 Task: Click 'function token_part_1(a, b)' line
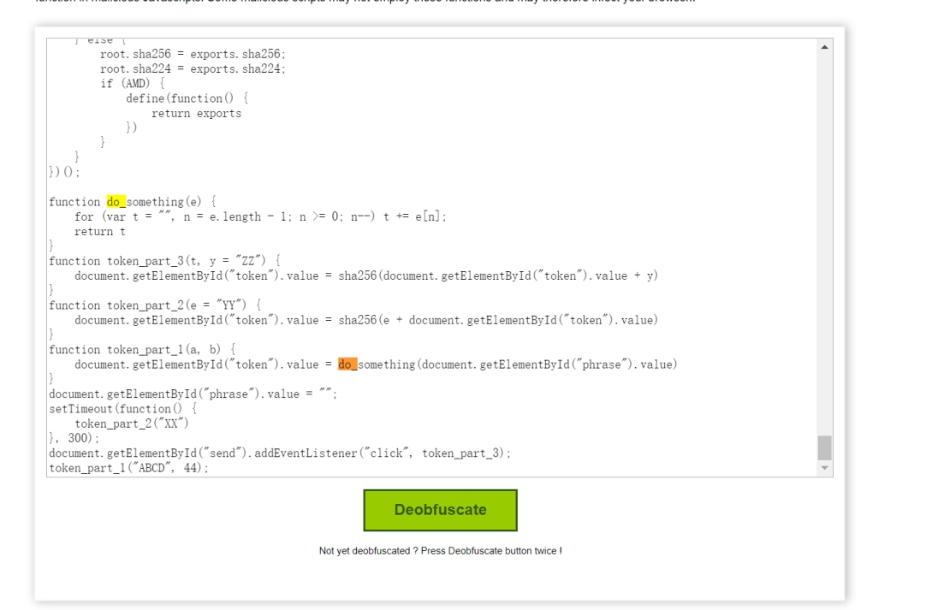(142, 350)
